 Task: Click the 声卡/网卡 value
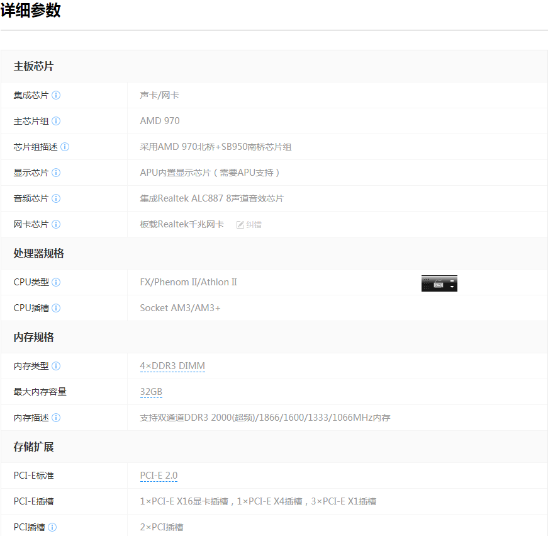click(x=159, y=95)
